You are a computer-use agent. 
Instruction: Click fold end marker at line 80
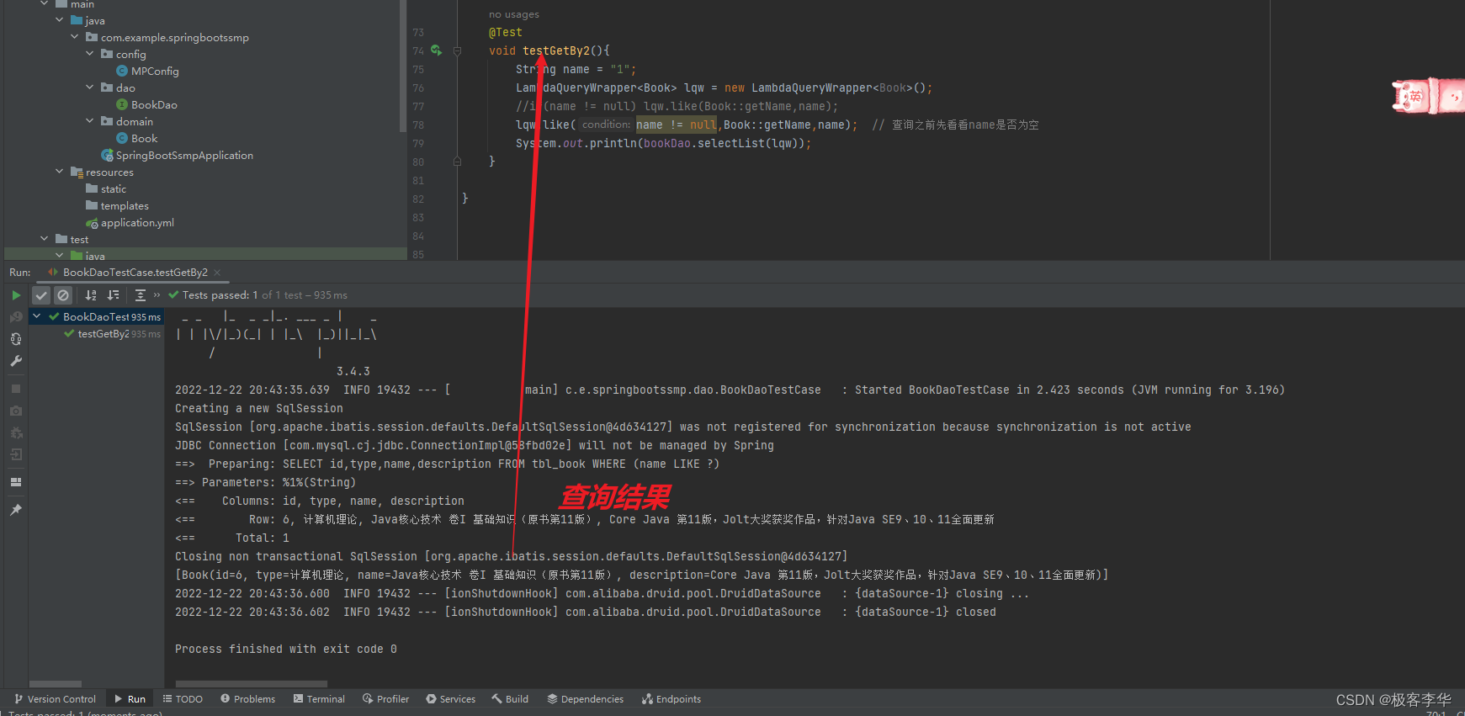point(457,162)
